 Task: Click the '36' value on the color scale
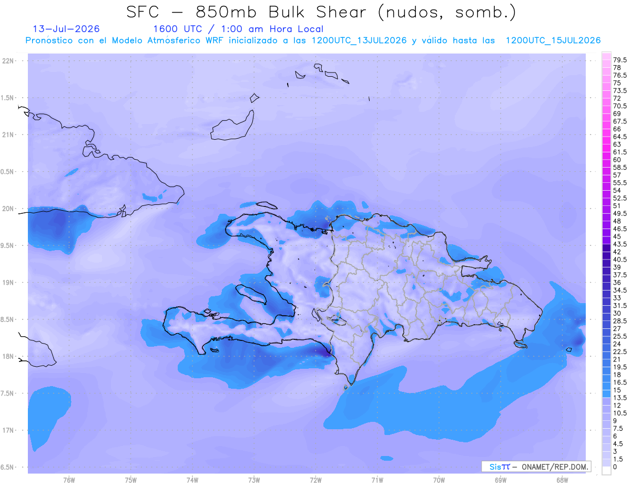617,283
